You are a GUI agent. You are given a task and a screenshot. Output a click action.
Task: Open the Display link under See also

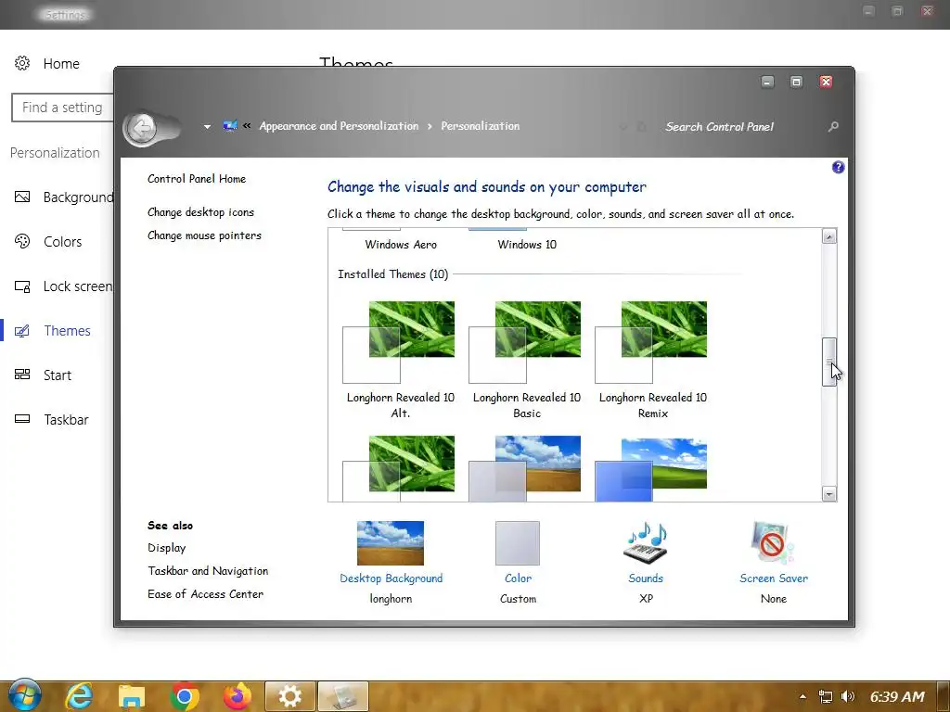[x=167, y=547]
